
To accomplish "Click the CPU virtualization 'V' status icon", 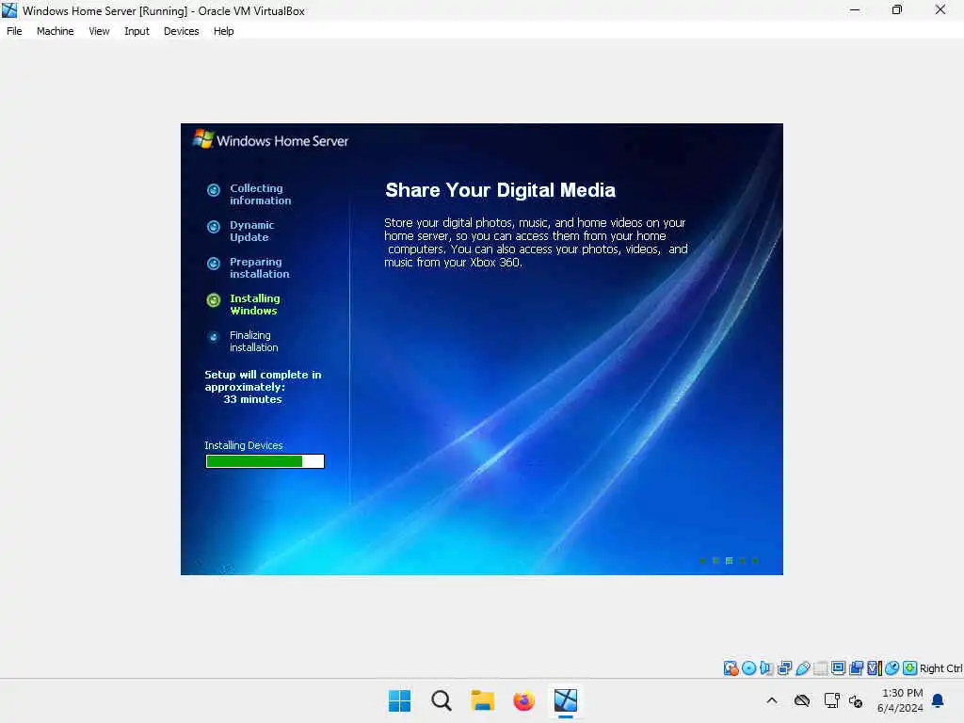I will (874, 667).
